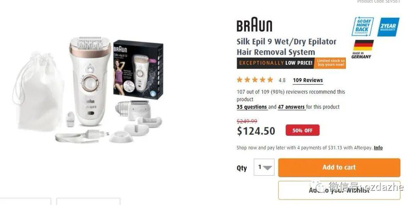Click the Braun brand logo
The image size is (417, 205).
254,24
